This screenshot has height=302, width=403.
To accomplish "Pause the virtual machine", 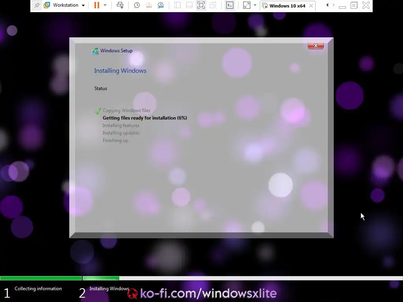I will 97,5.
